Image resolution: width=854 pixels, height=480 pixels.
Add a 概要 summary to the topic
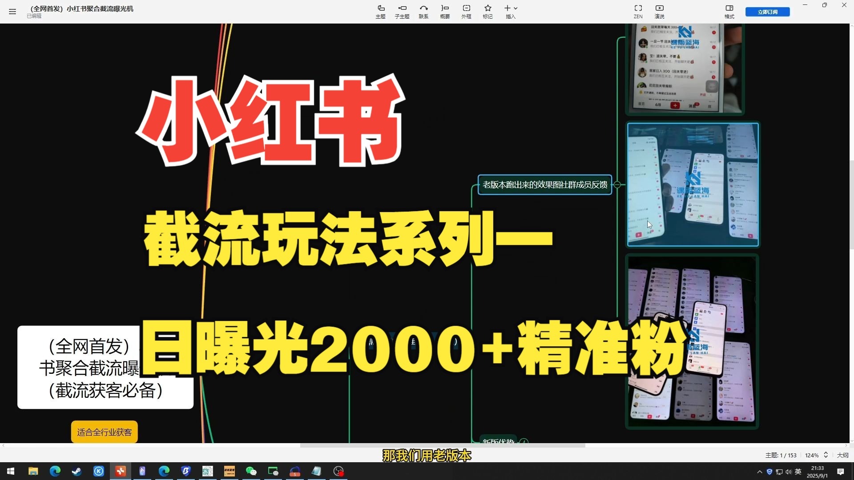click(x=445, y=12)
